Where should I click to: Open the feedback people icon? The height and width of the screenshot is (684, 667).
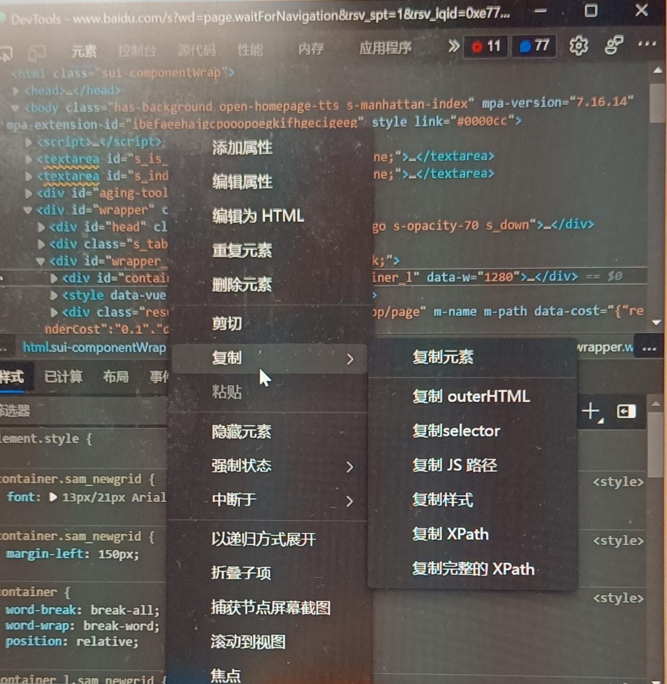point(614,45)
